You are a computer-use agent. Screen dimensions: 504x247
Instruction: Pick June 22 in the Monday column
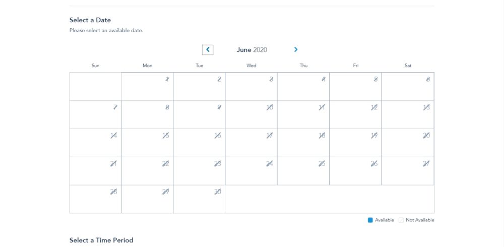coord(147,171)
